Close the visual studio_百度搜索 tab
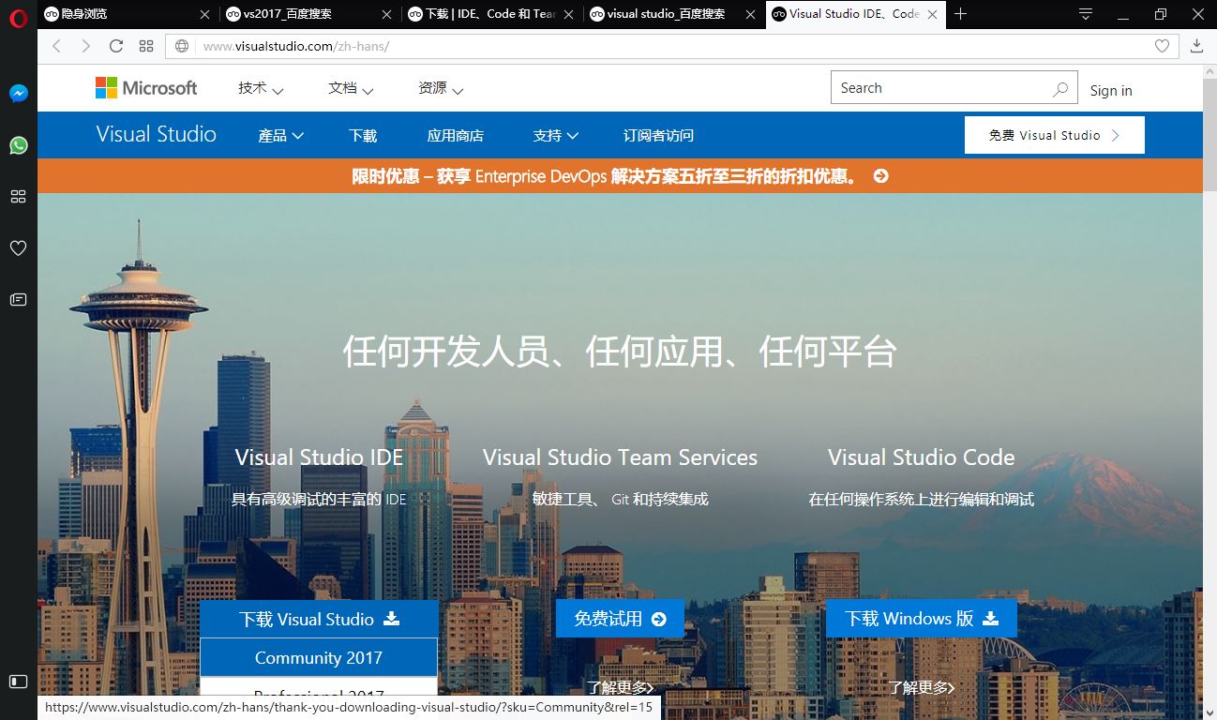The height and width of the screenshot is (720, 1217). [750, 14]
